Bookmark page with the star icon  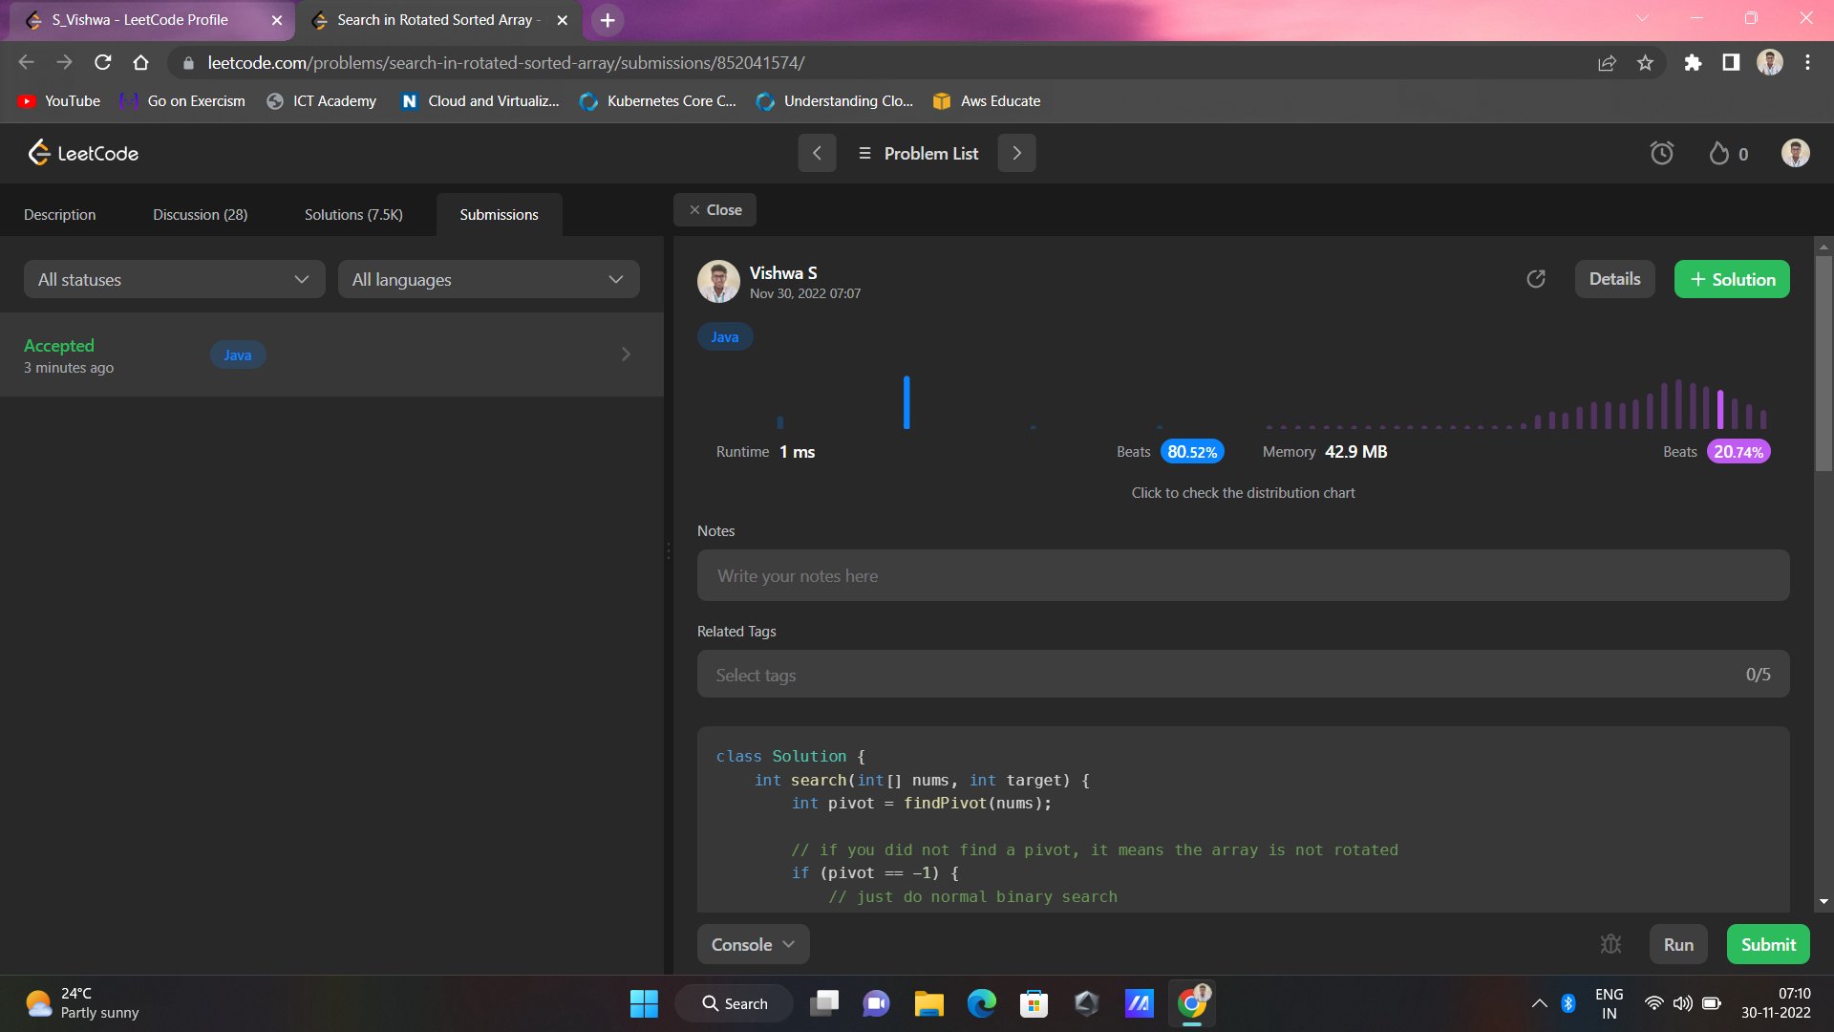point(1645,63)
